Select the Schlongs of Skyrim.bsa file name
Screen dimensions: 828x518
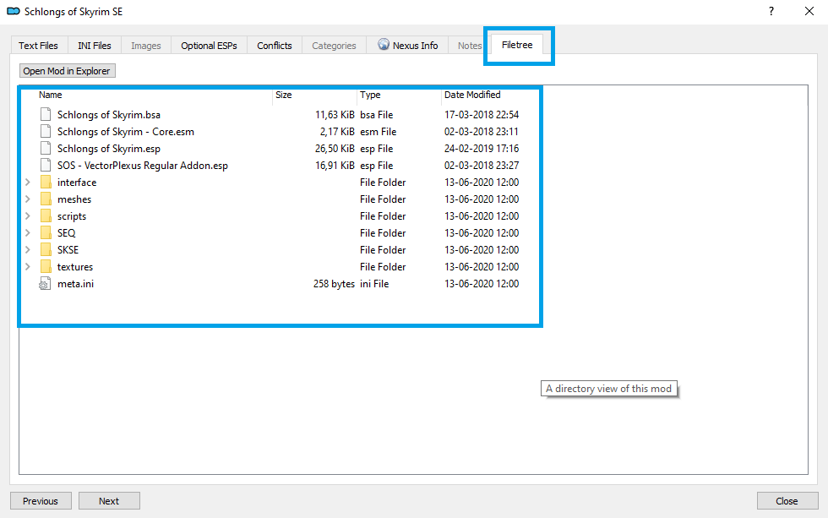pos(109,115)
